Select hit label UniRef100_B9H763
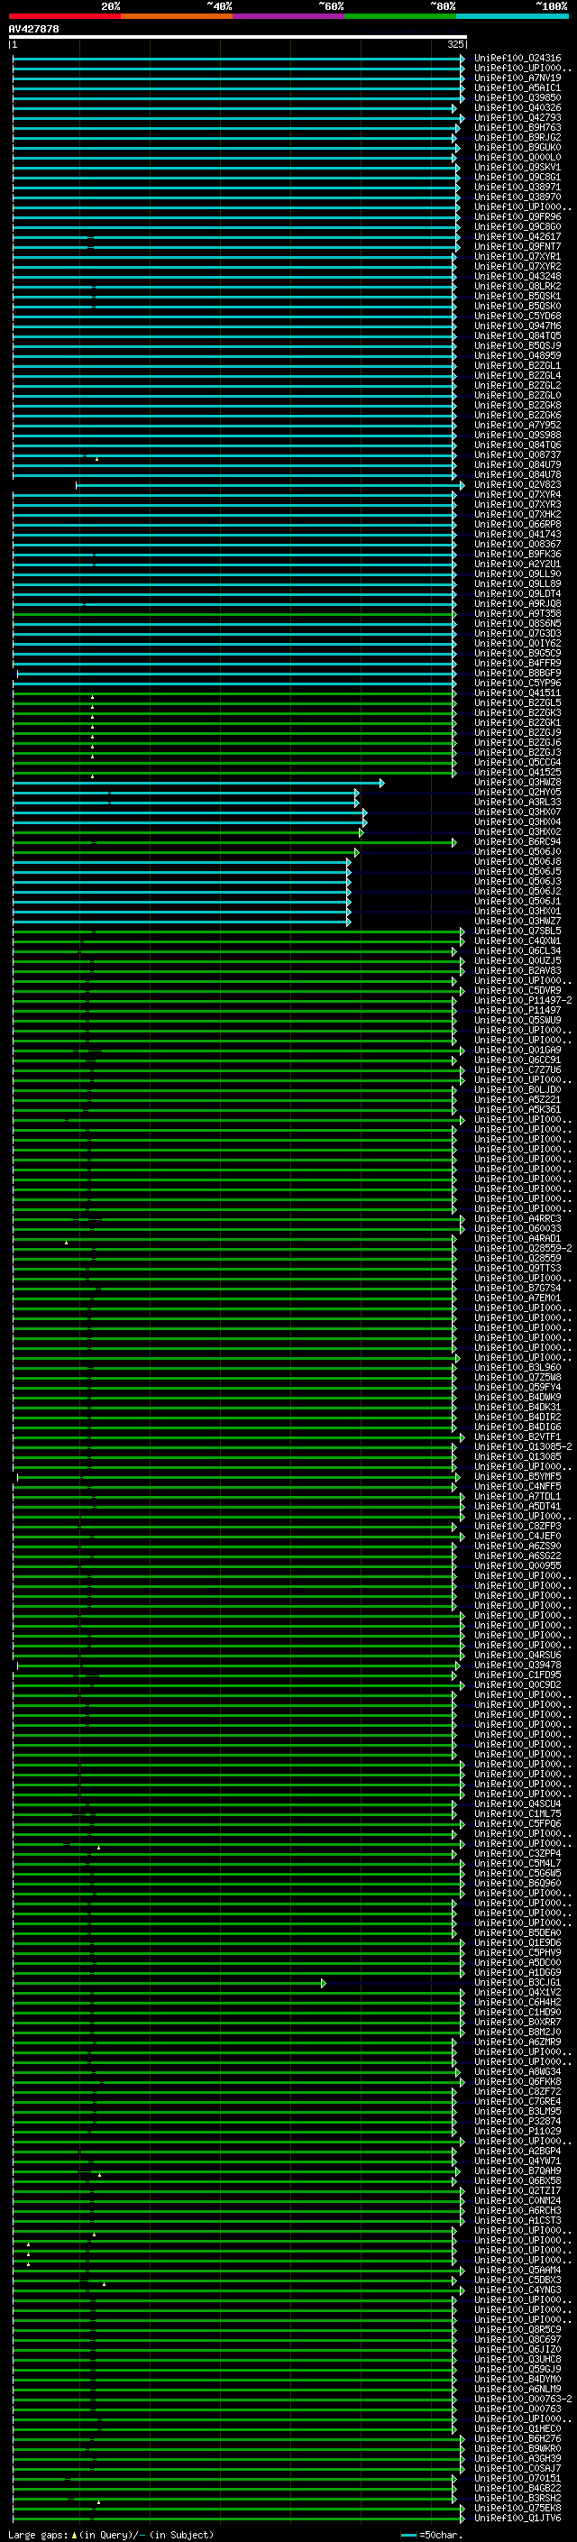577x2542 pixels. (517, 127)
